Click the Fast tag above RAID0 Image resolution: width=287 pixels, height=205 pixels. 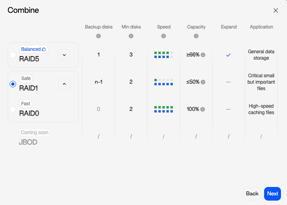point(26,104)
